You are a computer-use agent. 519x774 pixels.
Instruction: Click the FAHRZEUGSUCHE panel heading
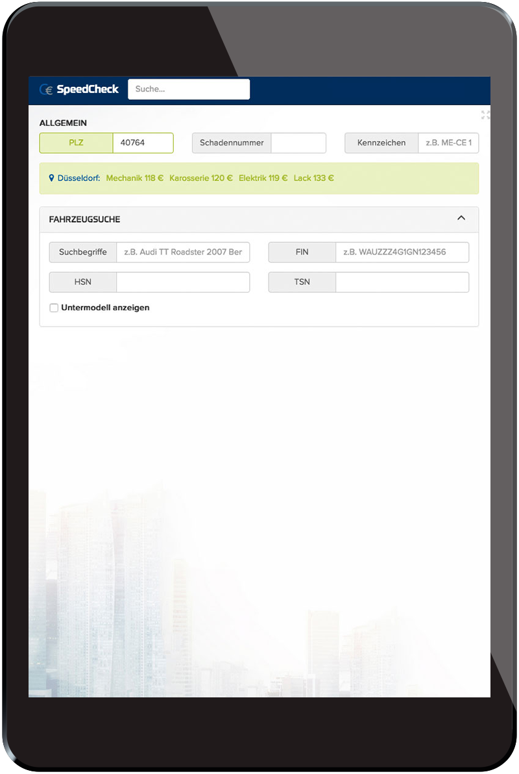click(84, 219)
